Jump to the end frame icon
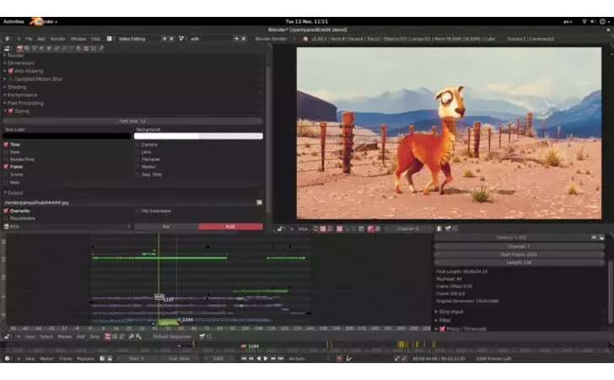Viewport: 614px width, 380px height. pyautogui.click(x=281, y=358)
